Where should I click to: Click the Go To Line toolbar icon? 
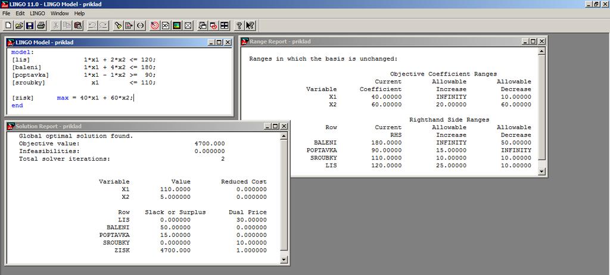point(129,26)
